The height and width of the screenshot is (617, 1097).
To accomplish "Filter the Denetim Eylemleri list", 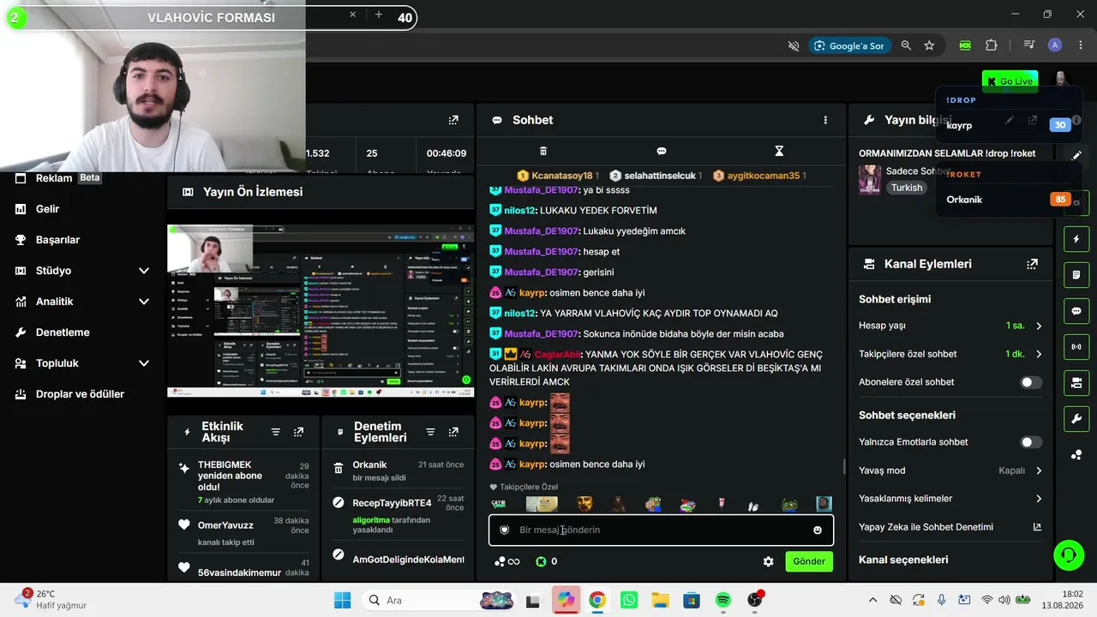I will pos(430,432).
